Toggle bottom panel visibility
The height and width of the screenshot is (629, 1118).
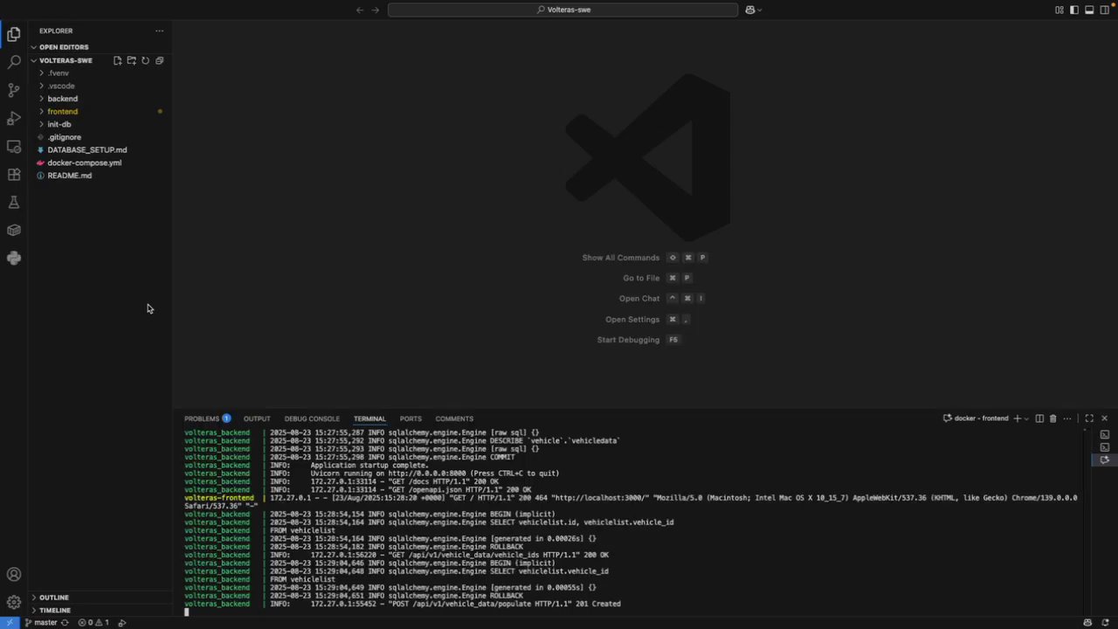(x=1089, y=10)
